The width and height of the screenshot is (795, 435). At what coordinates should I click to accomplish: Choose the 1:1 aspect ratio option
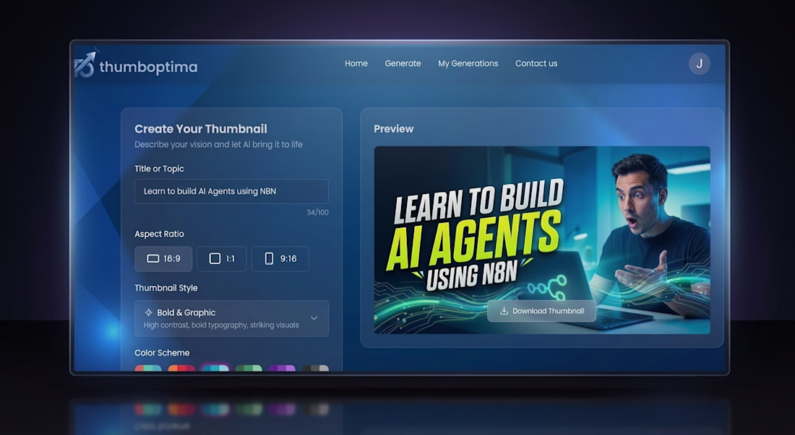pos(222,258)
